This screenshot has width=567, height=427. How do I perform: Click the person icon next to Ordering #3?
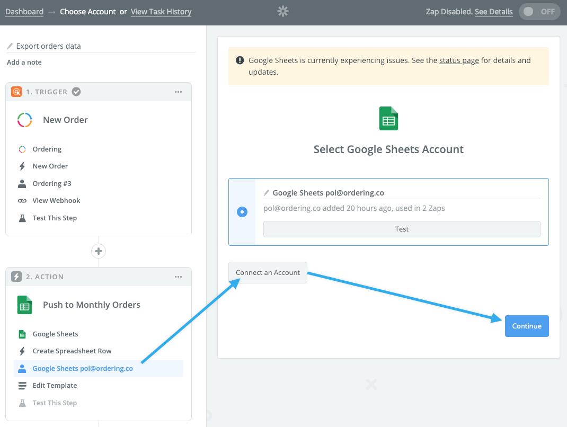coord(22,184)
